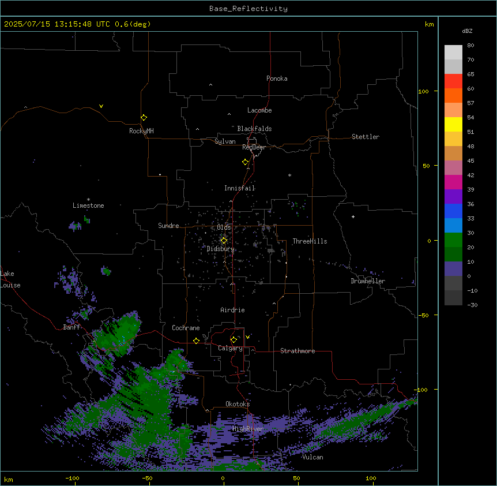Select the light blue 33-30 dBZ swatch
Screen dimensions: 497x486
pyautogui.click(x=453, y=226)
